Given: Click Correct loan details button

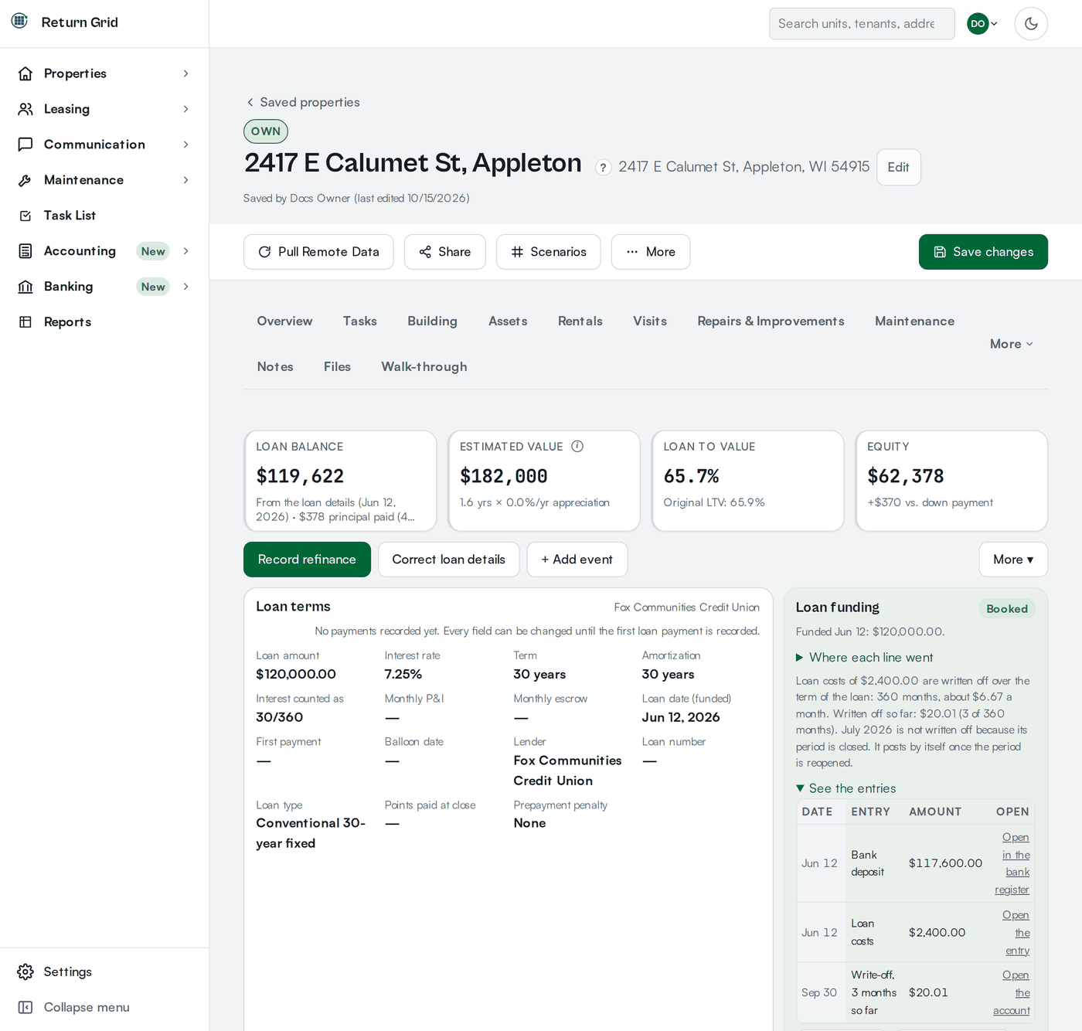Looking at the screenshot, I should coord(448,560).
